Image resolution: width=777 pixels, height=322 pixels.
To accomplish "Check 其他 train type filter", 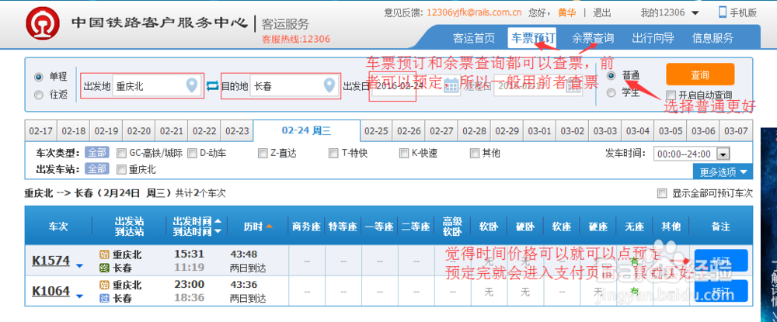I will (475, 154).
